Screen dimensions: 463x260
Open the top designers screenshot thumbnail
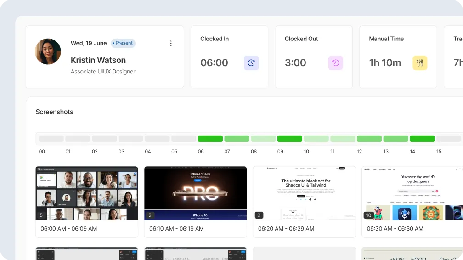click(412, 193)
